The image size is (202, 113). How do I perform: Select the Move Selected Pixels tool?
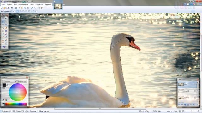(6, 18)
